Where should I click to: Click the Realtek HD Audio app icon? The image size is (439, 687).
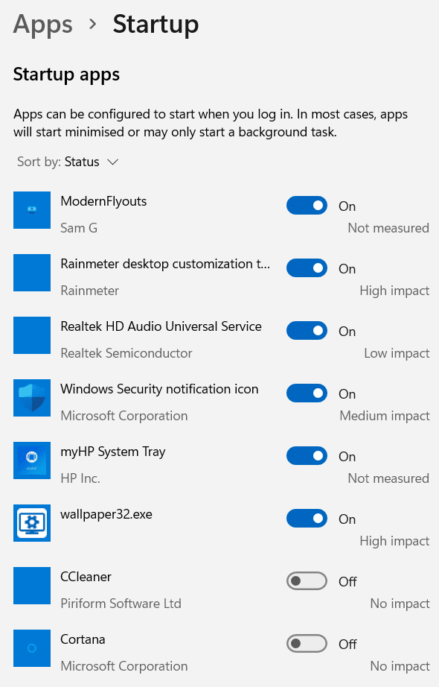(32, 335)
